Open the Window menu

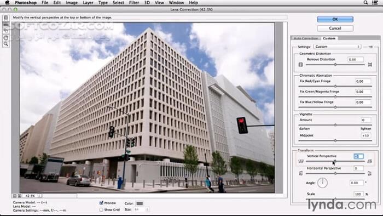click(176, 3)
